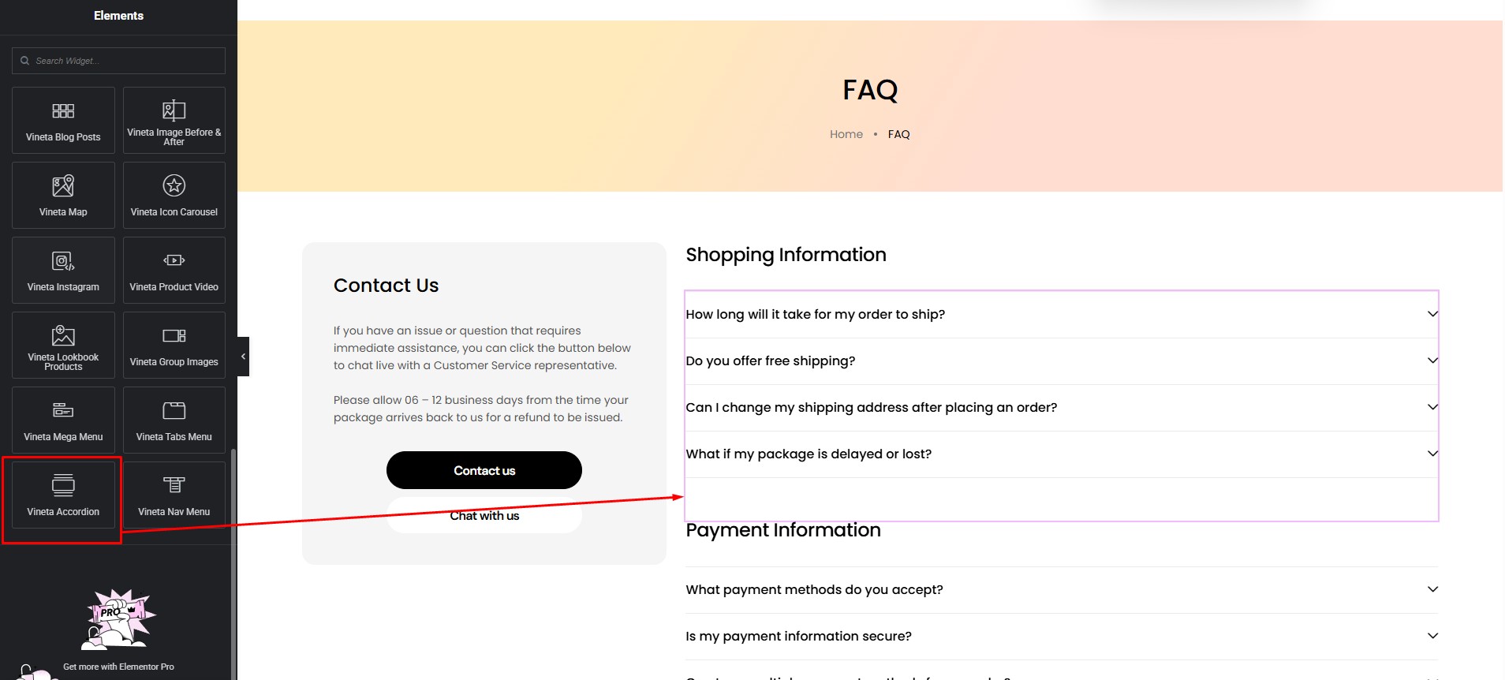Expand the accepted payment methods question

[1062, 589]
